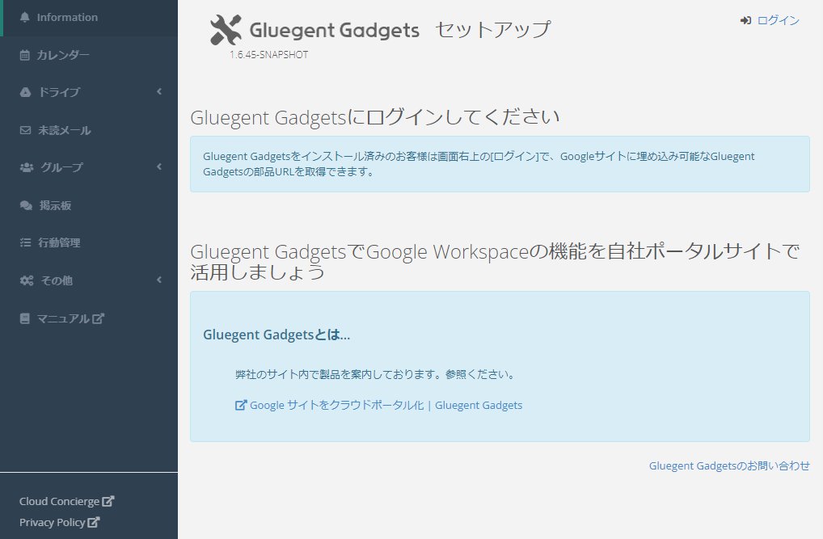Viewport: 823px width, 539px height.
Task: Open カレンダー in the sidebar
Action: click(89, 55)
